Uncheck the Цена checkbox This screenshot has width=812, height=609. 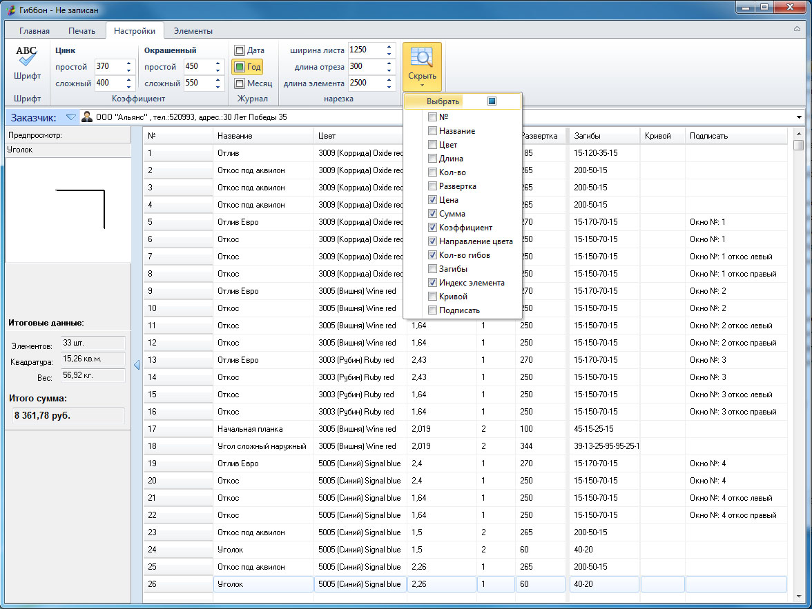pos(432,200)
